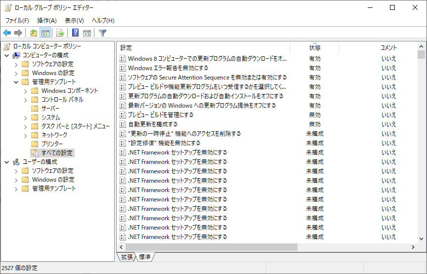Click 無効 status of 自動更新を構成する

pos(315,124)
